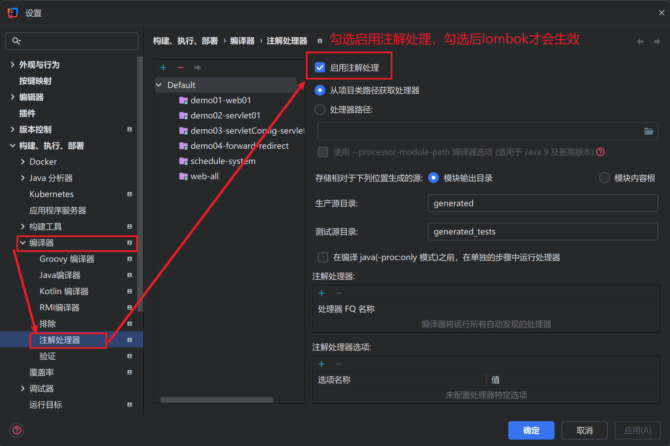
Task: Add a processor FQ name with the plus icon
Action: [x=321, y=293]
